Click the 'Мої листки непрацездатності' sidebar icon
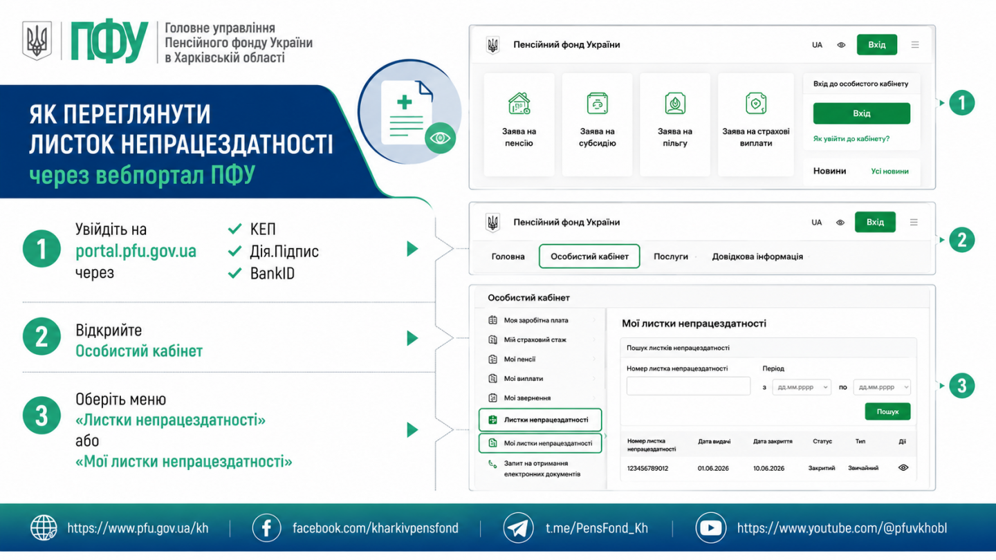Screen dimensions: 996x560 pyautogui.click(x=493, y=443)
